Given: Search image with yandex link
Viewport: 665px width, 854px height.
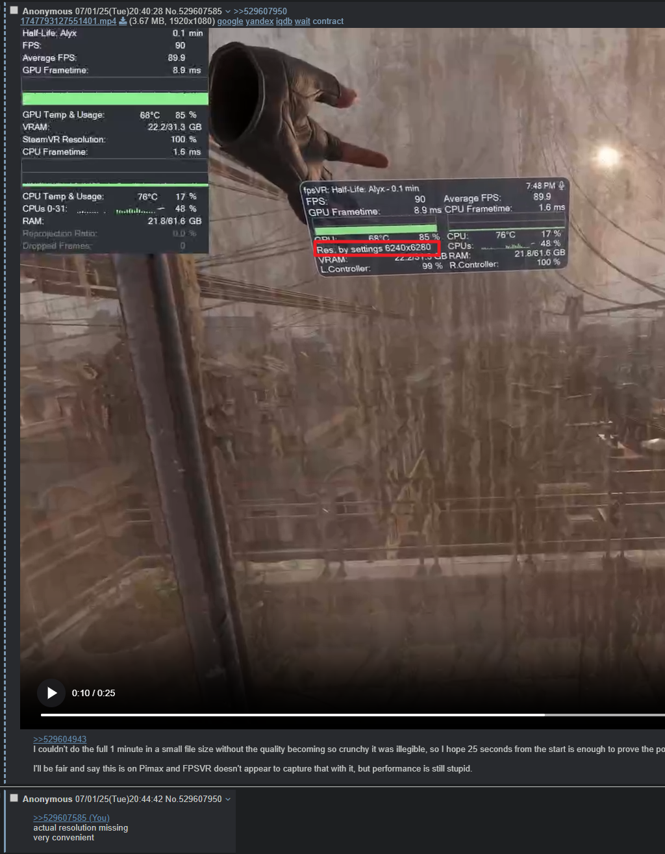Looking at the screenshot, I should (x=259, y=21).
